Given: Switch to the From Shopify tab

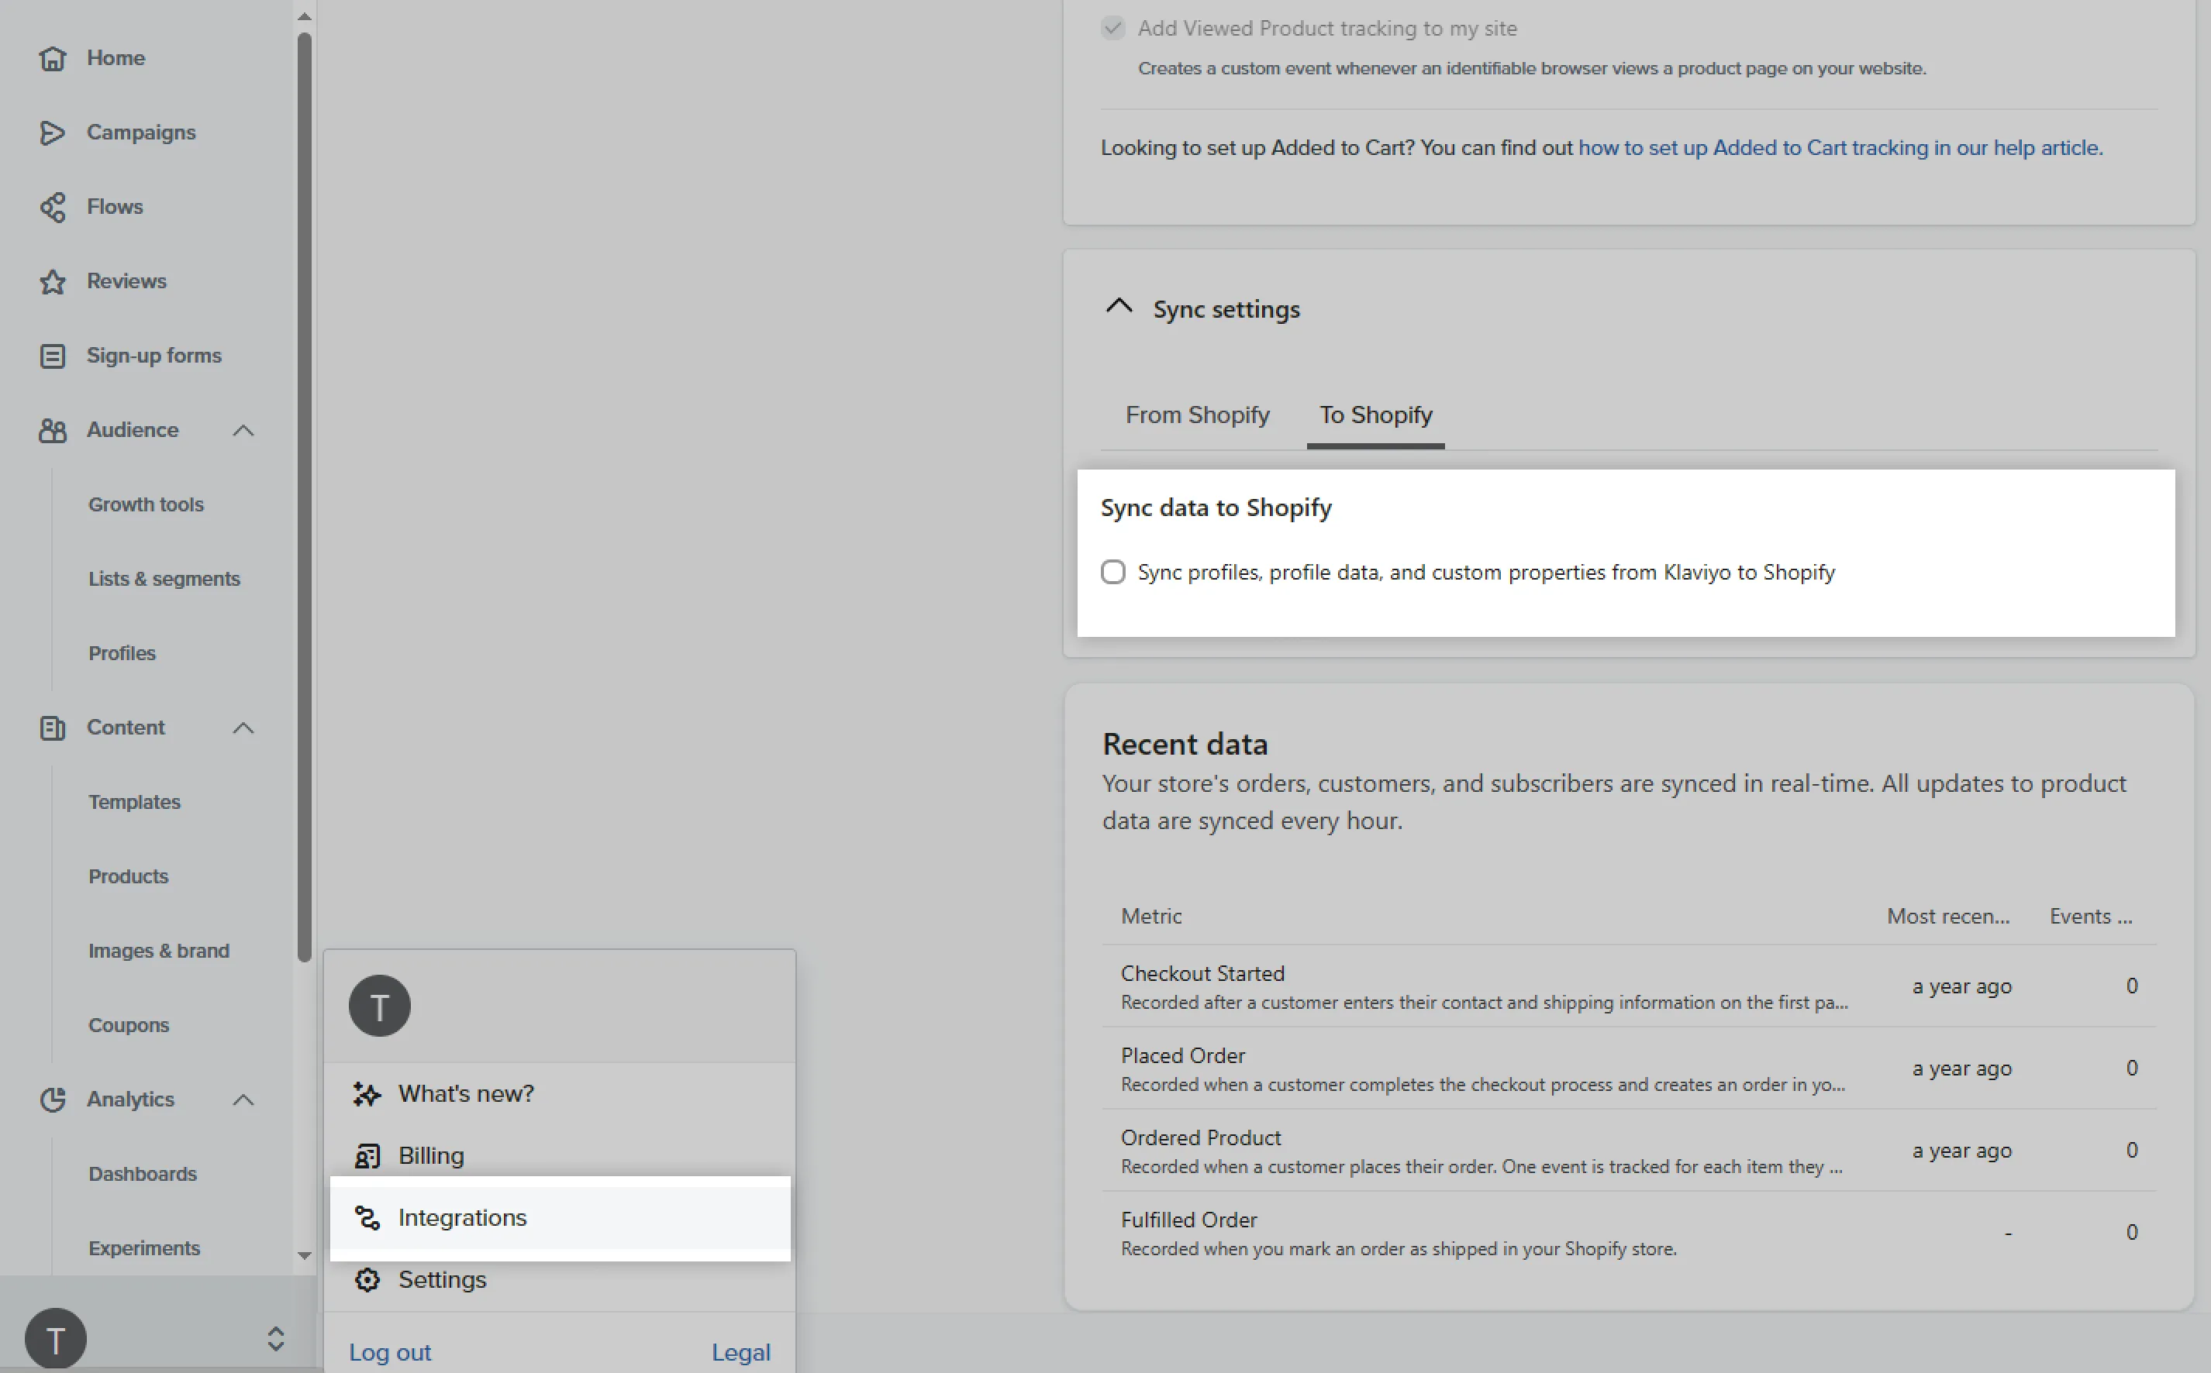Looking at the screenshot, I should 1197,415.
